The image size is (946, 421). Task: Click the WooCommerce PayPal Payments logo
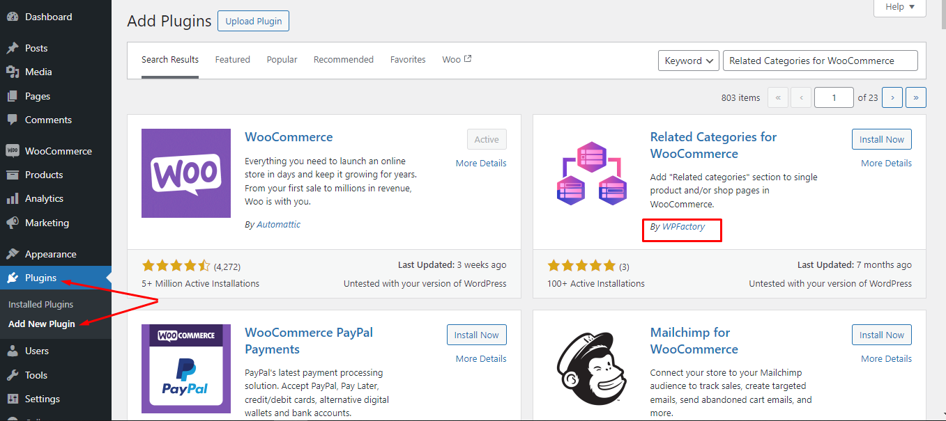(186, 369)
